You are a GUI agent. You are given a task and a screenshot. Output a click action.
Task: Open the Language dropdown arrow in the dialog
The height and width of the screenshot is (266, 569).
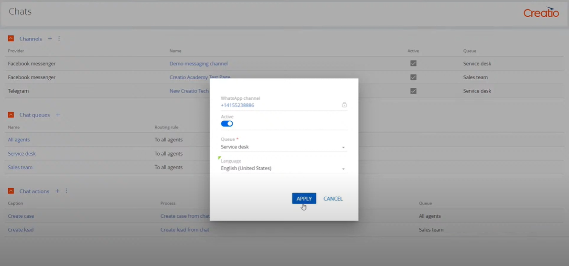[344, 169]
